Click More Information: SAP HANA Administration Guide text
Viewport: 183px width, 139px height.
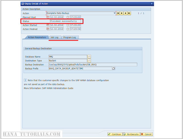pyautogui.click(x=49, y=88)
